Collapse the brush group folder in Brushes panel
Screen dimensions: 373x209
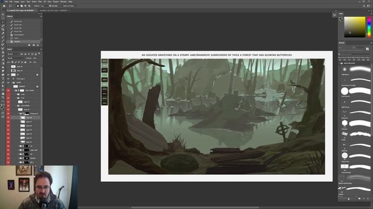tap(339, 63)
